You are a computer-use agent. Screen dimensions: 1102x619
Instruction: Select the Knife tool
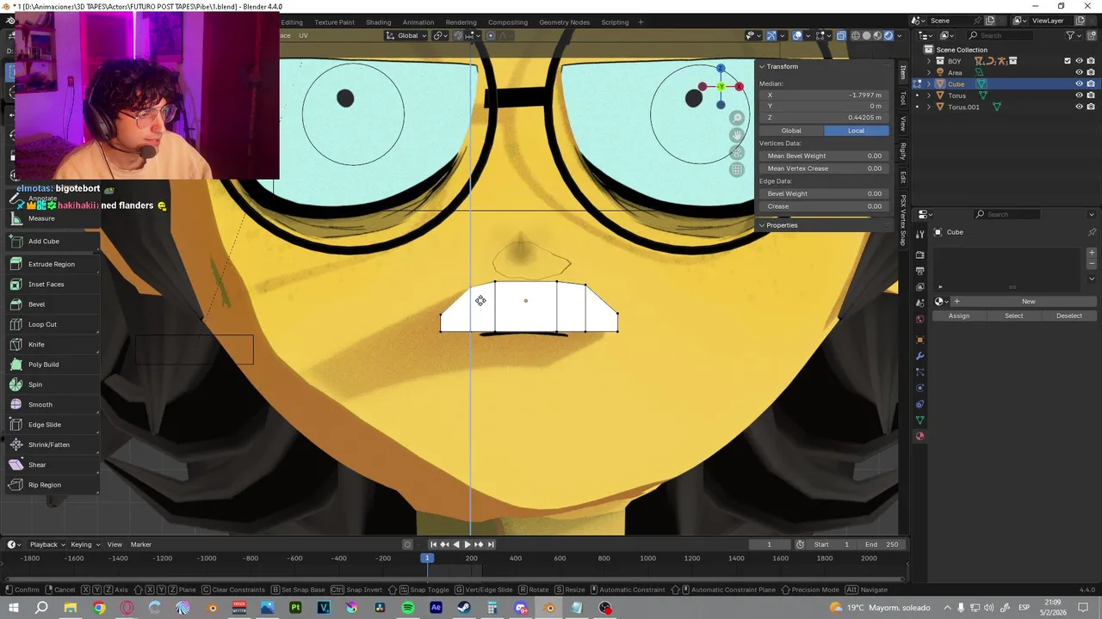(x=52, y=344)
